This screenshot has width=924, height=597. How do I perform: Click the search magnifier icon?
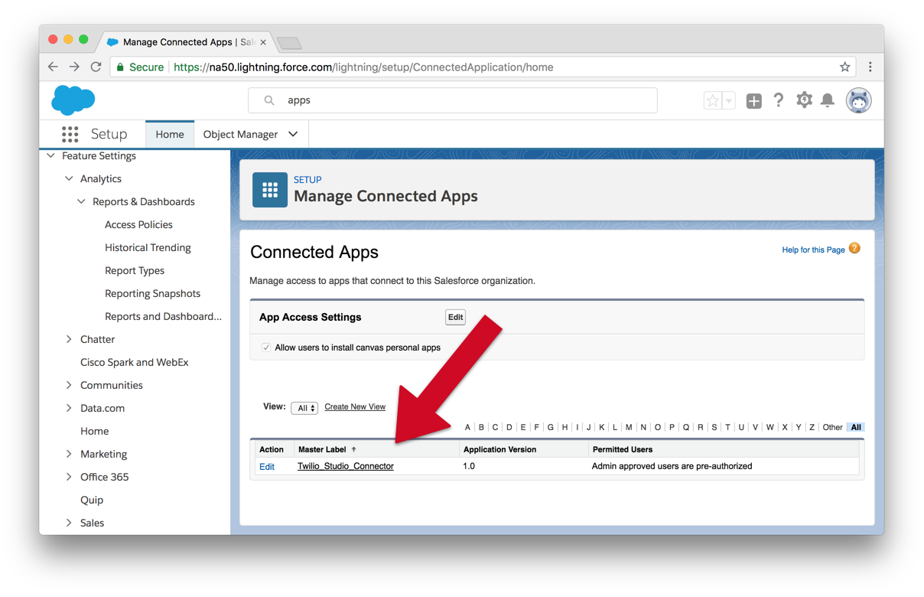[269, 100]
